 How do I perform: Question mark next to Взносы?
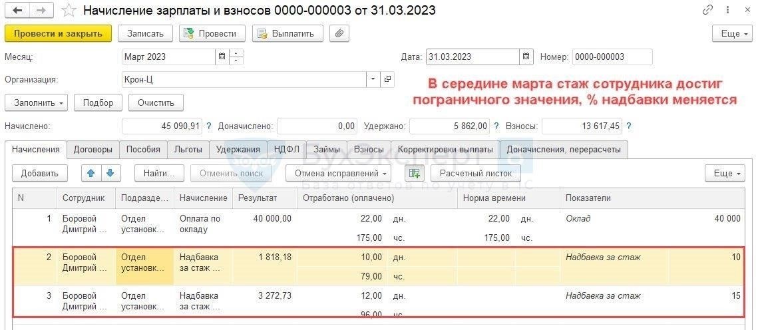coord(628,126)
